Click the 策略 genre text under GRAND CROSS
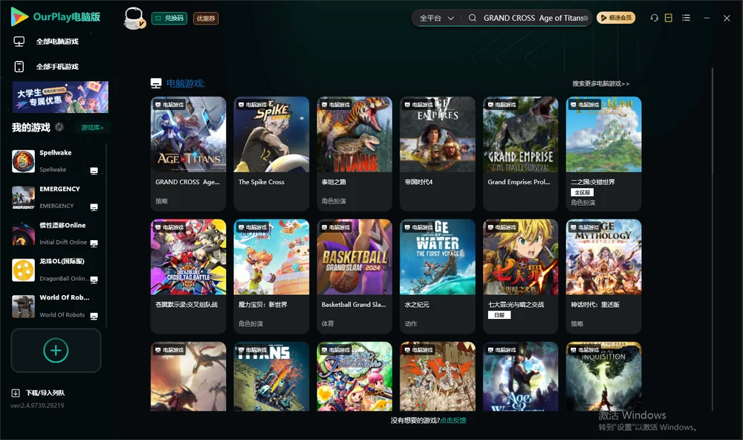The height and width of the screenshot is (440, 743). [x=161, y=201]
